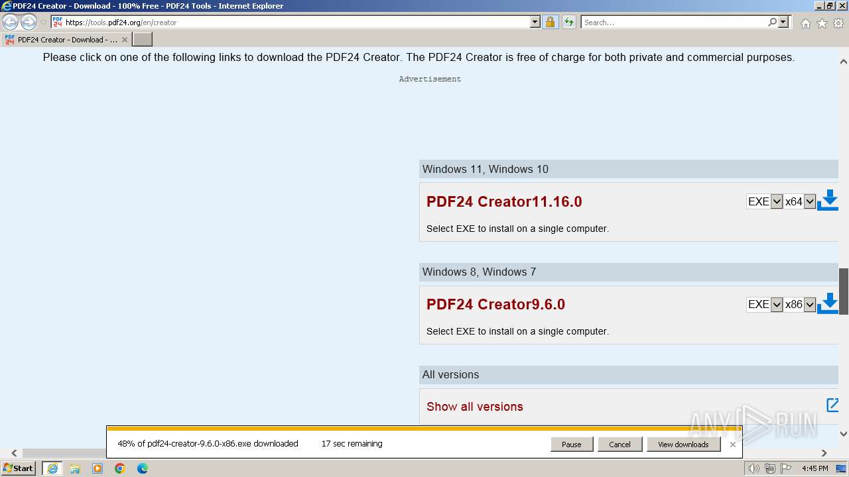
Task: Click the horizontal scroll left arrow
Action: [x=14, y=453]
